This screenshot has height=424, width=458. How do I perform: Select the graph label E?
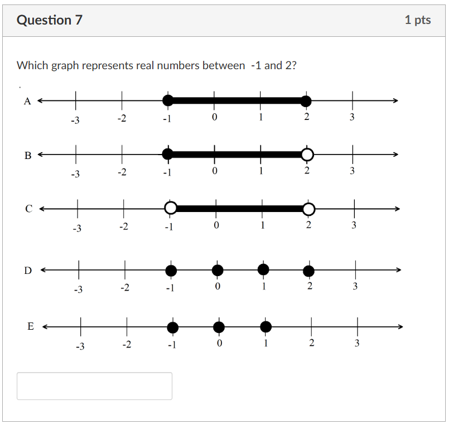pyautogui.click(x=31, y=326)
